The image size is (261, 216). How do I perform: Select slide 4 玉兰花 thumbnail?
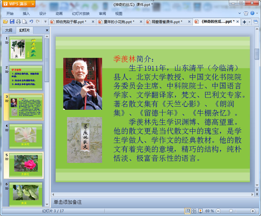(26, 136)
